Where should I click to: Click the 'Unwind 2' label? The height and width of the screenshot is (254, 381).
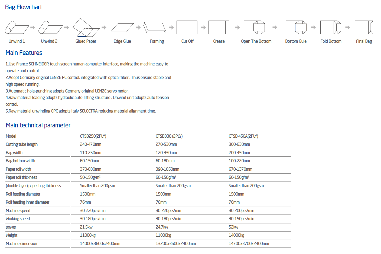[x=49, y=41]
